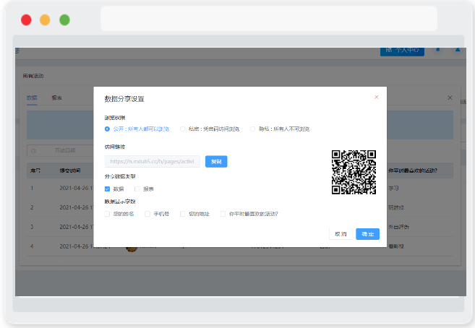Check the 您的地址 masking checkbox
This screenshot has width=475, height=328.
coord(182,214)
